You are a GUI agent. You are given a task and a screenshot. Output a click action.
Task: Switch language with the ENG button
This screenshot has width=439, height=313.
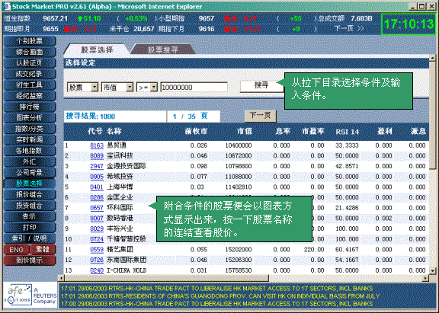tap(17, 249)
